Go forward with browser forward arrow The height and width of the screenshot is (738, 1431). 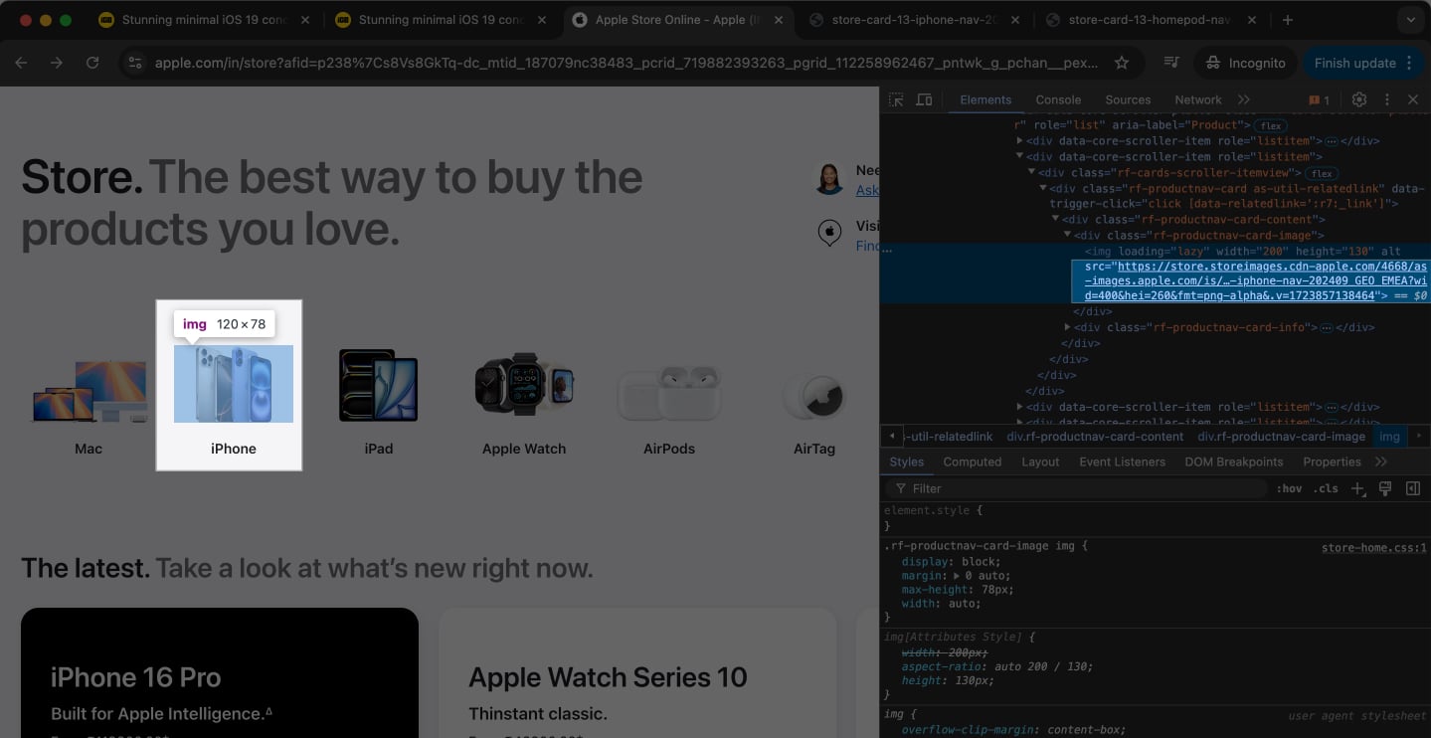pyautogui.click(x=57, y=63)
